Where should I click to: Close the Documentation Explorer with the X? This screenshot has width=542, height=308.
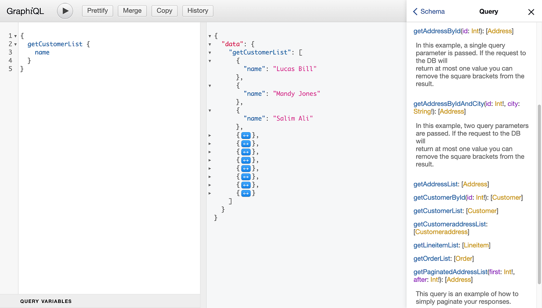[531, 12]
